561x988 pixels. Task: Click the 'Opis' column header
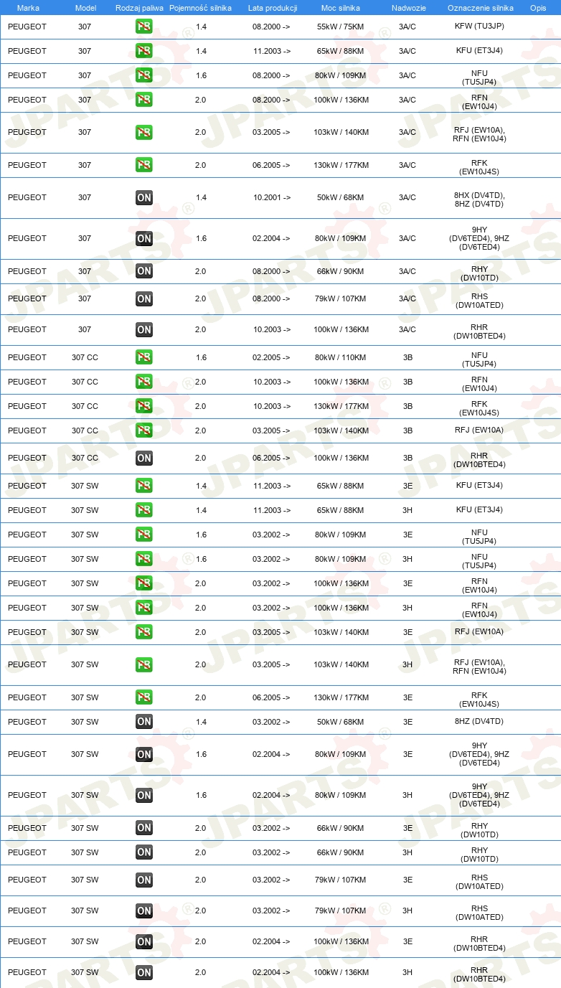point(538,7)
